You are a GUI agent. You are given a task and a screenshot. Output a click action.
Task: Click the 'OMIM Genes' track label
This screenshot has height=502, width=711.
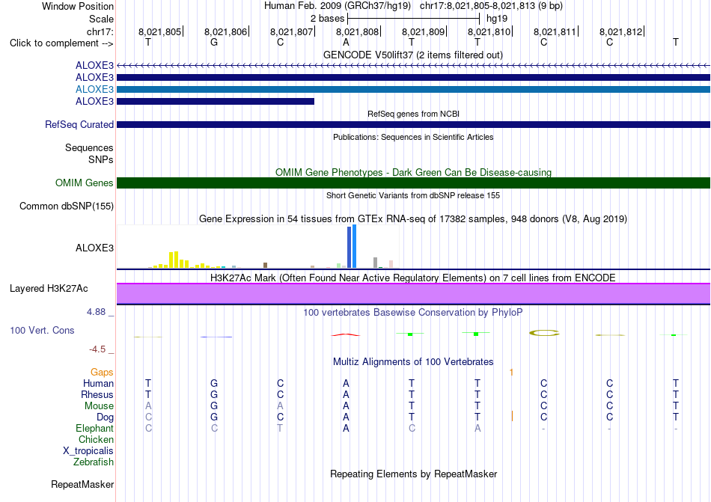(85, 183)
